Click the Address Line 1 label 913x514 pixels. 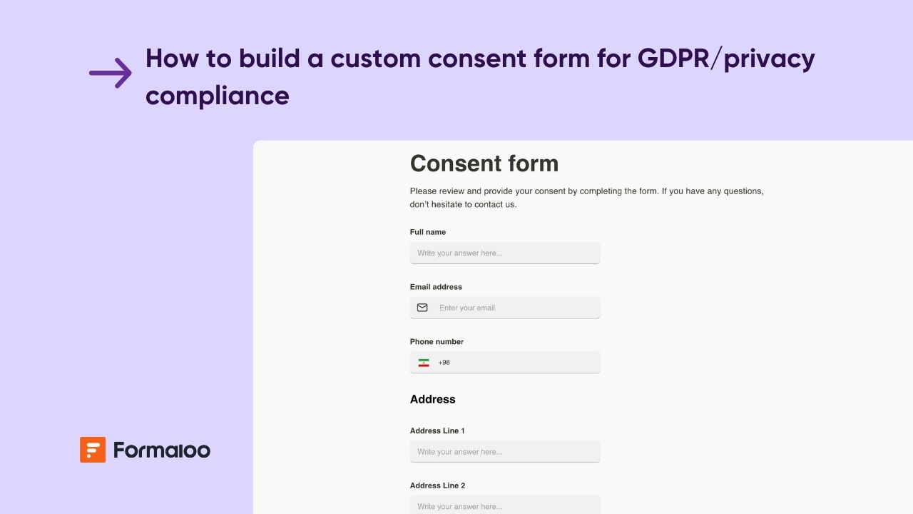437,431
